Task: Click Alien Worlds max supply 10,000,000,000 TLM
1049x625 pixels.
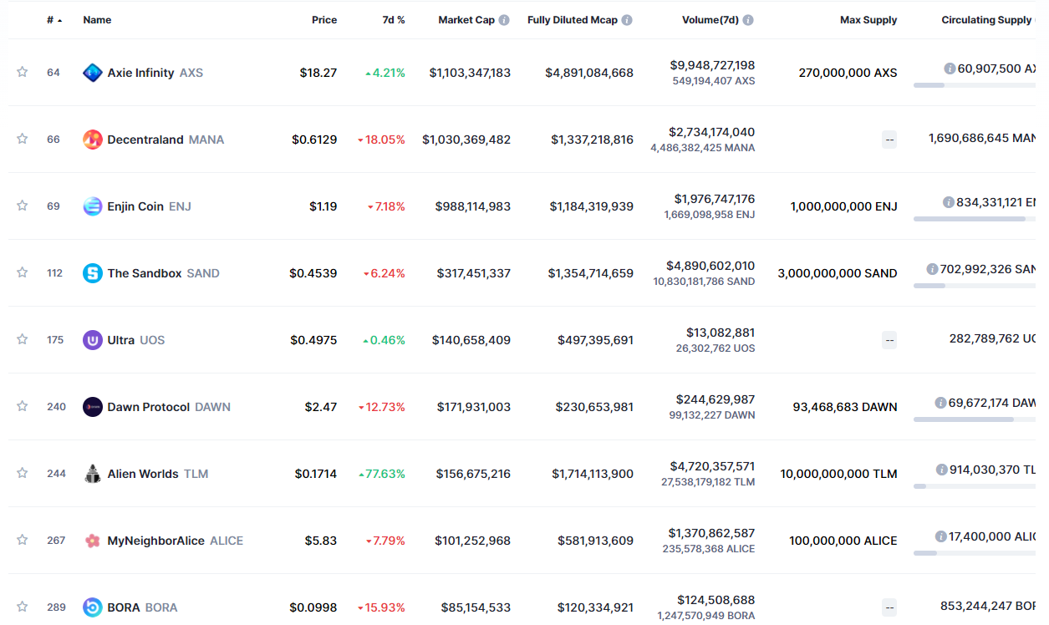Action: click(x=839, y=474)
